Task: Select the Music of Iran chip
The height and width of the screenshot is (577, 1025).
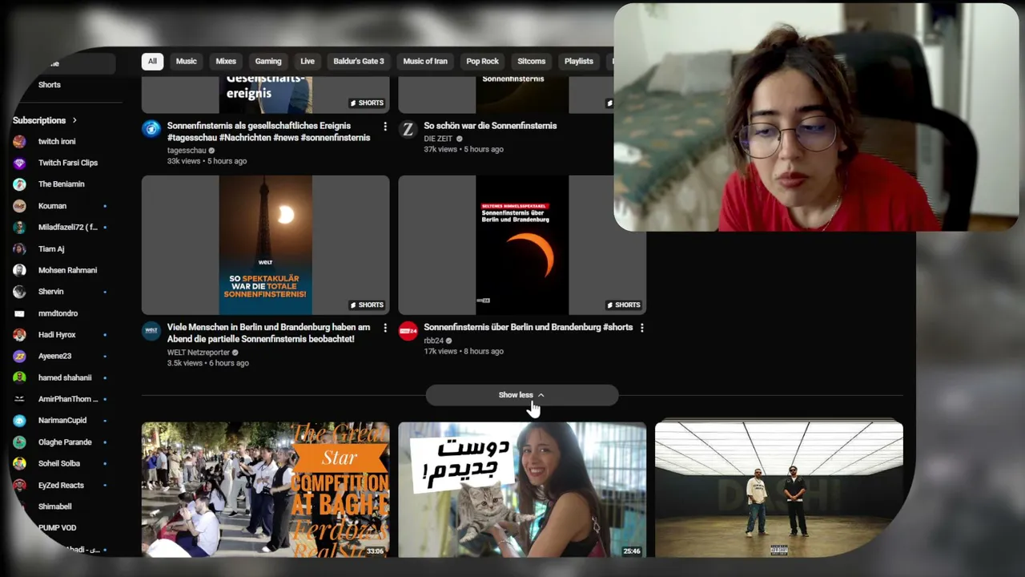Action: (425, 61)
